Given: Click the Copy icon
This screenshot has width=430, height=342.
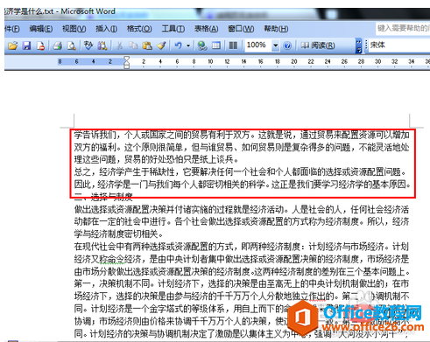Looking at the screenshot, I should click(x=133, y=45).
